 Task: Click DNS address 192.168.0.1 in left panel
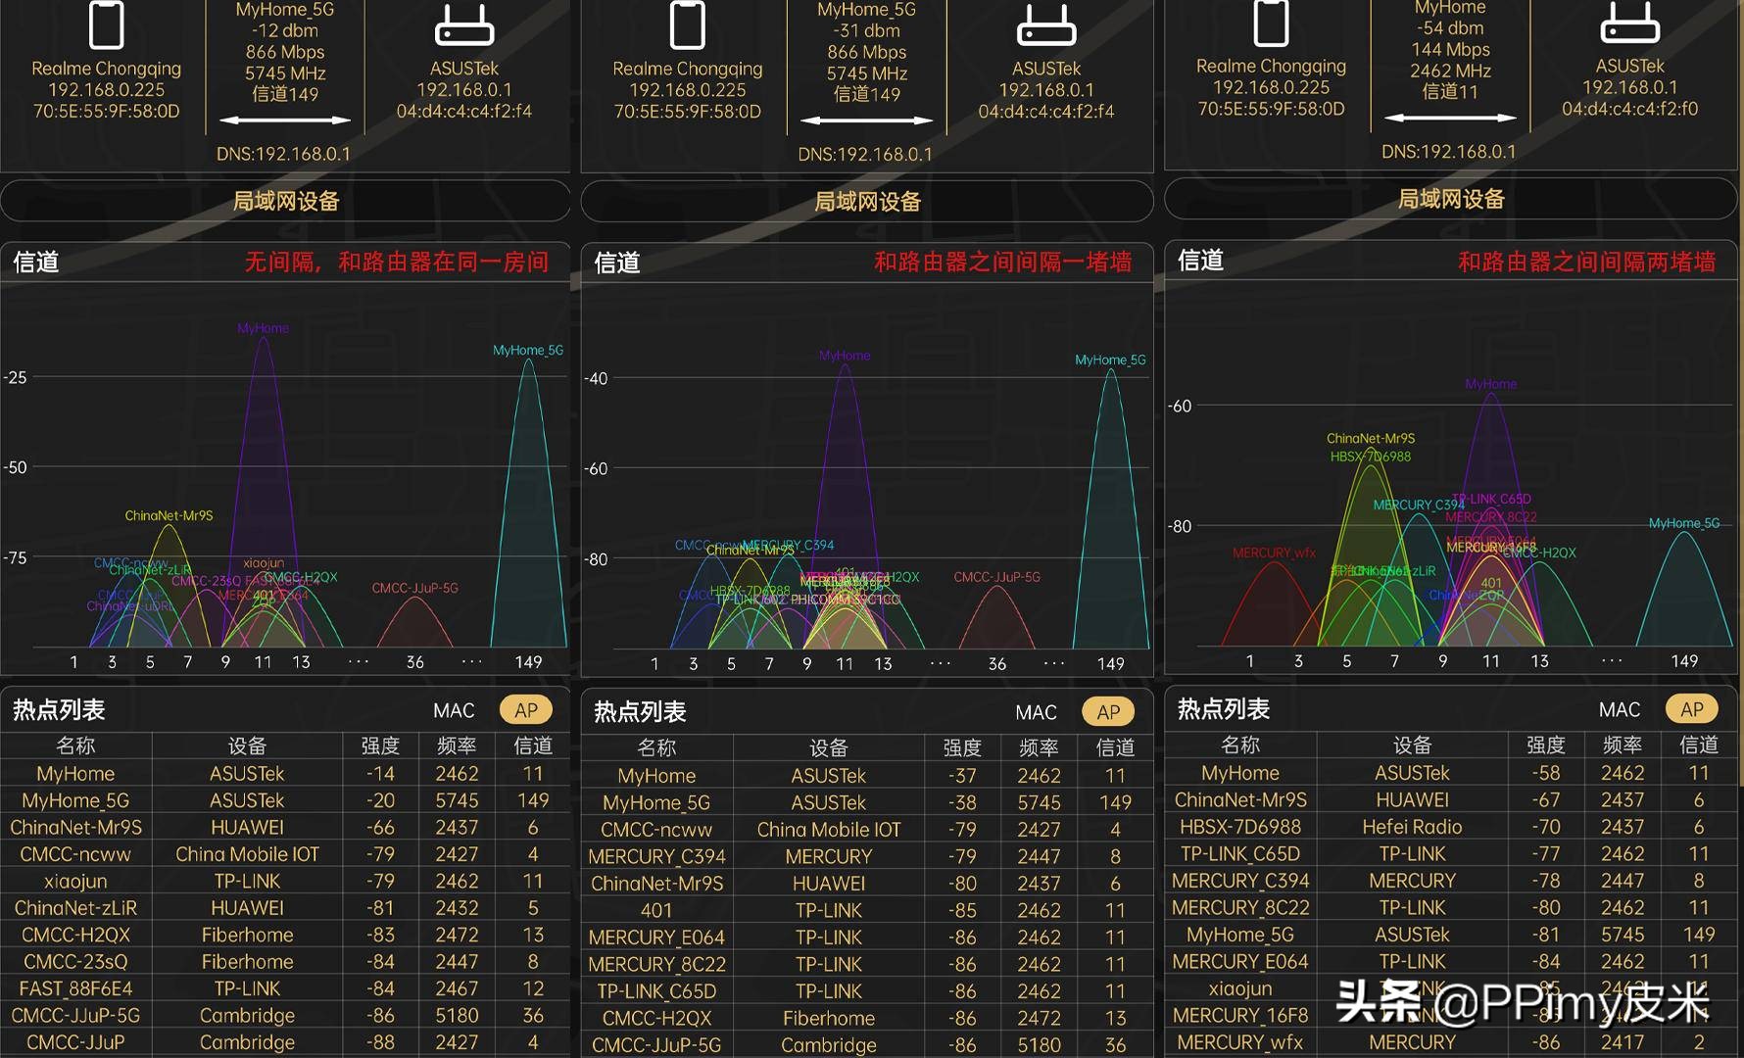pyautogui.click(x=283, y=154)
